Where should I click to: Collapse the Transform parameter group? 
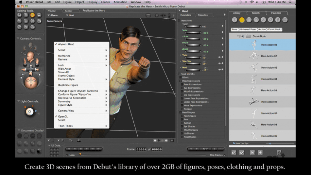(x=179, y=20)
